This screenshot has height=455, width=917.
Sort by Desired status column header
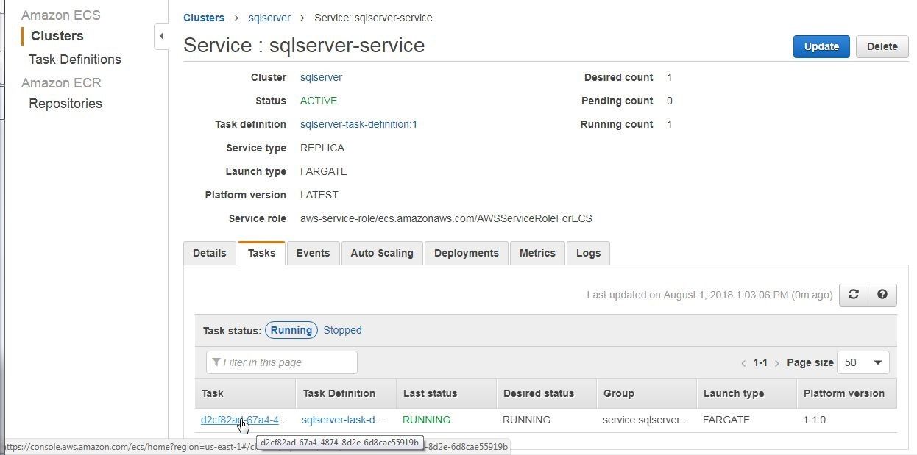pos(546,393)
